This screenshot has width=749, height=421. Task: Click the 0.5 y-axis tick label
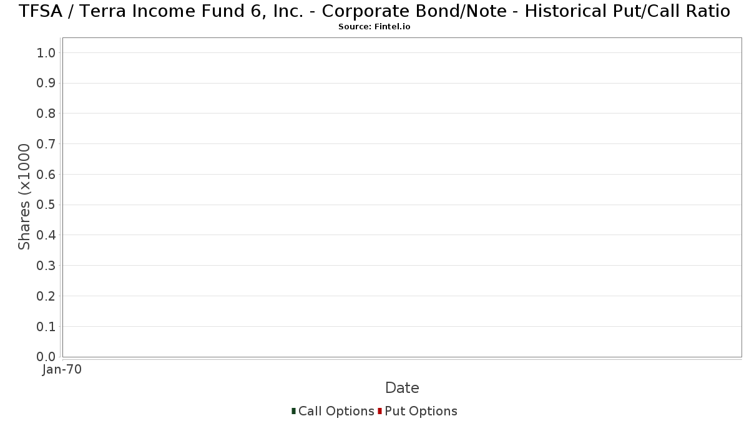pos(47,205)
